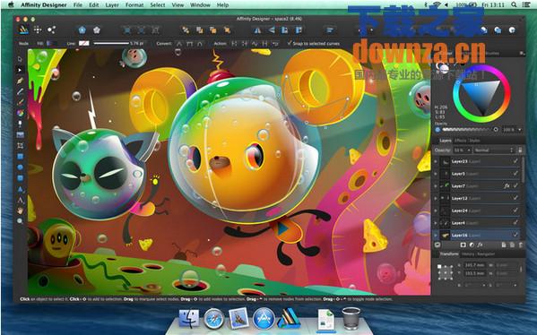Select the Rectangle shape tool

(x=20, y=157)
